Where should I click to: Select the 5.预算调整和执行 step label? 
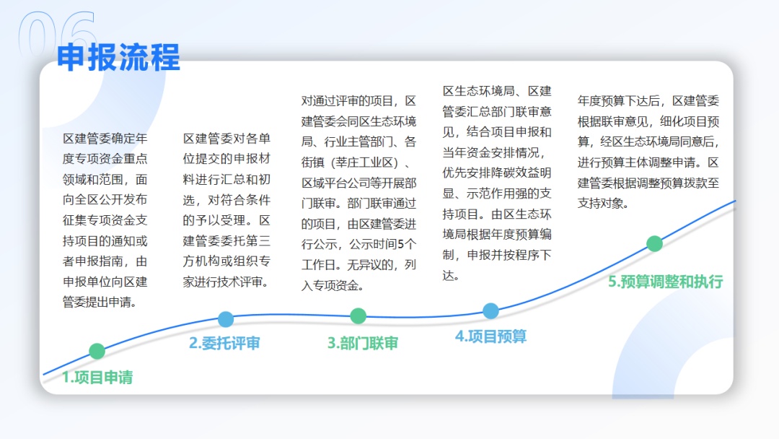tap(665, 282)
